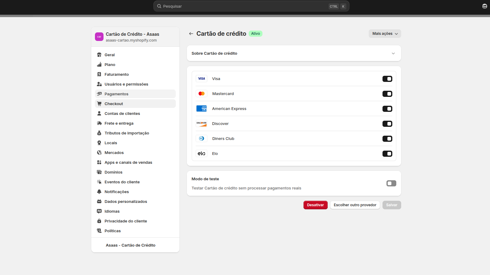Click the Mastercard logo
The width and height of the screenshot is (490, 275).
tap(202, 94)
